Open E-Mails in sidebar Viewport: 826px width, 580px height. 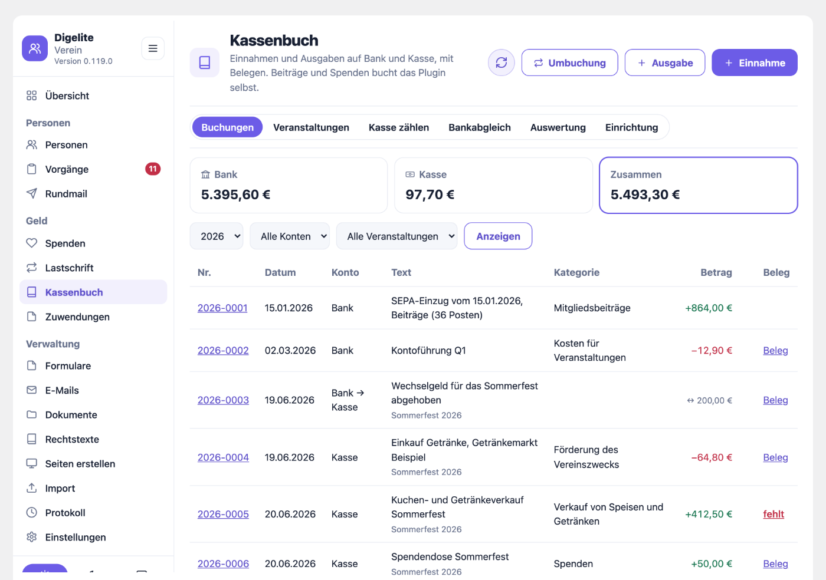pos(93,390)
